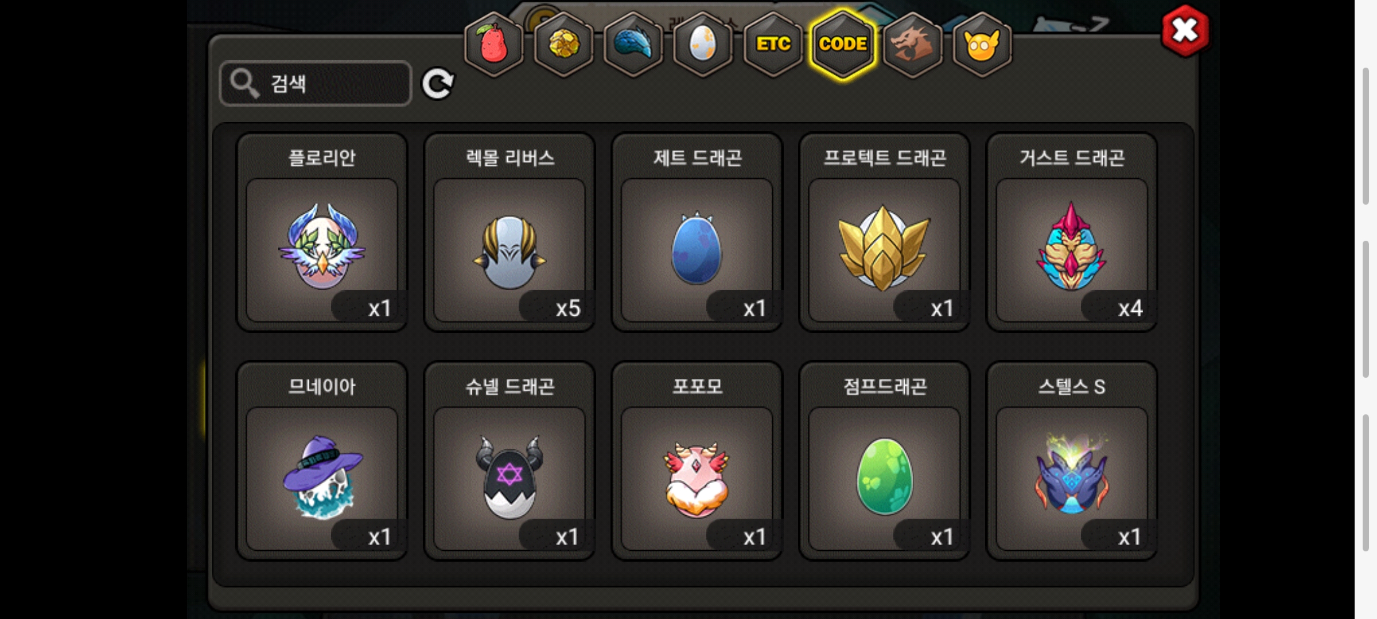This screenshot has height=619, width=1377.
Task: Switch to the egg category tab
Action: click(703, 44)
